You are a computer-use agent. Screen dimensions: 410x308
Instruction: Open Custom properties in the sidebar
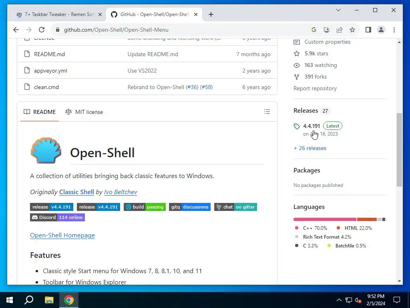click(x=322, y=42)
